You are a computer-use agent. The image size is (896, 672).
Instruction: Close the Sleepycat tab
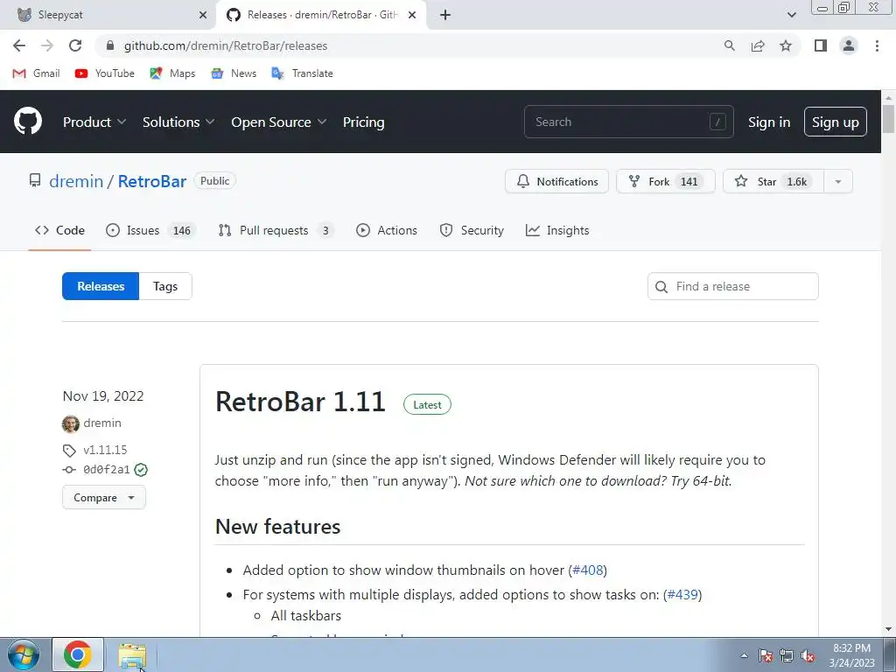pyautogui.click(x=203, y=15)
